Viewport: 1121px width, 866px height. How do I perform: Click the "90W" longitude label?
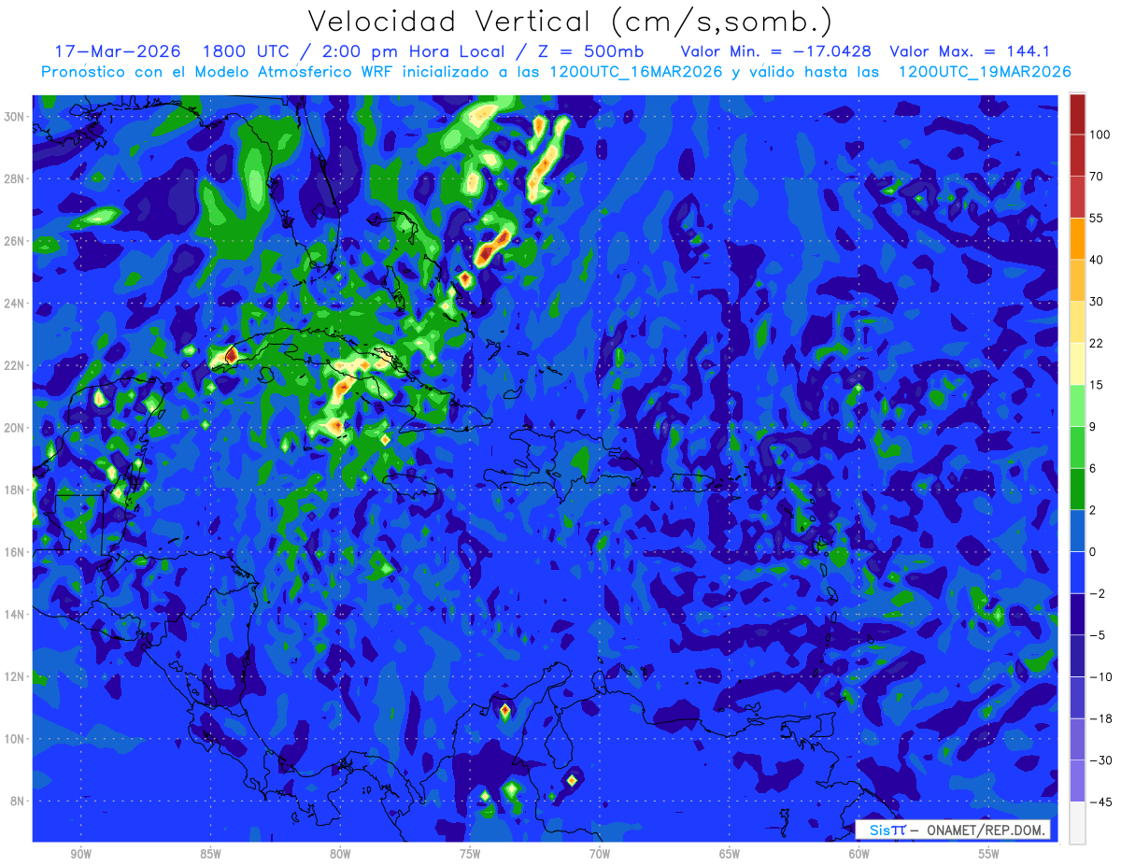(x=80, y=854)
